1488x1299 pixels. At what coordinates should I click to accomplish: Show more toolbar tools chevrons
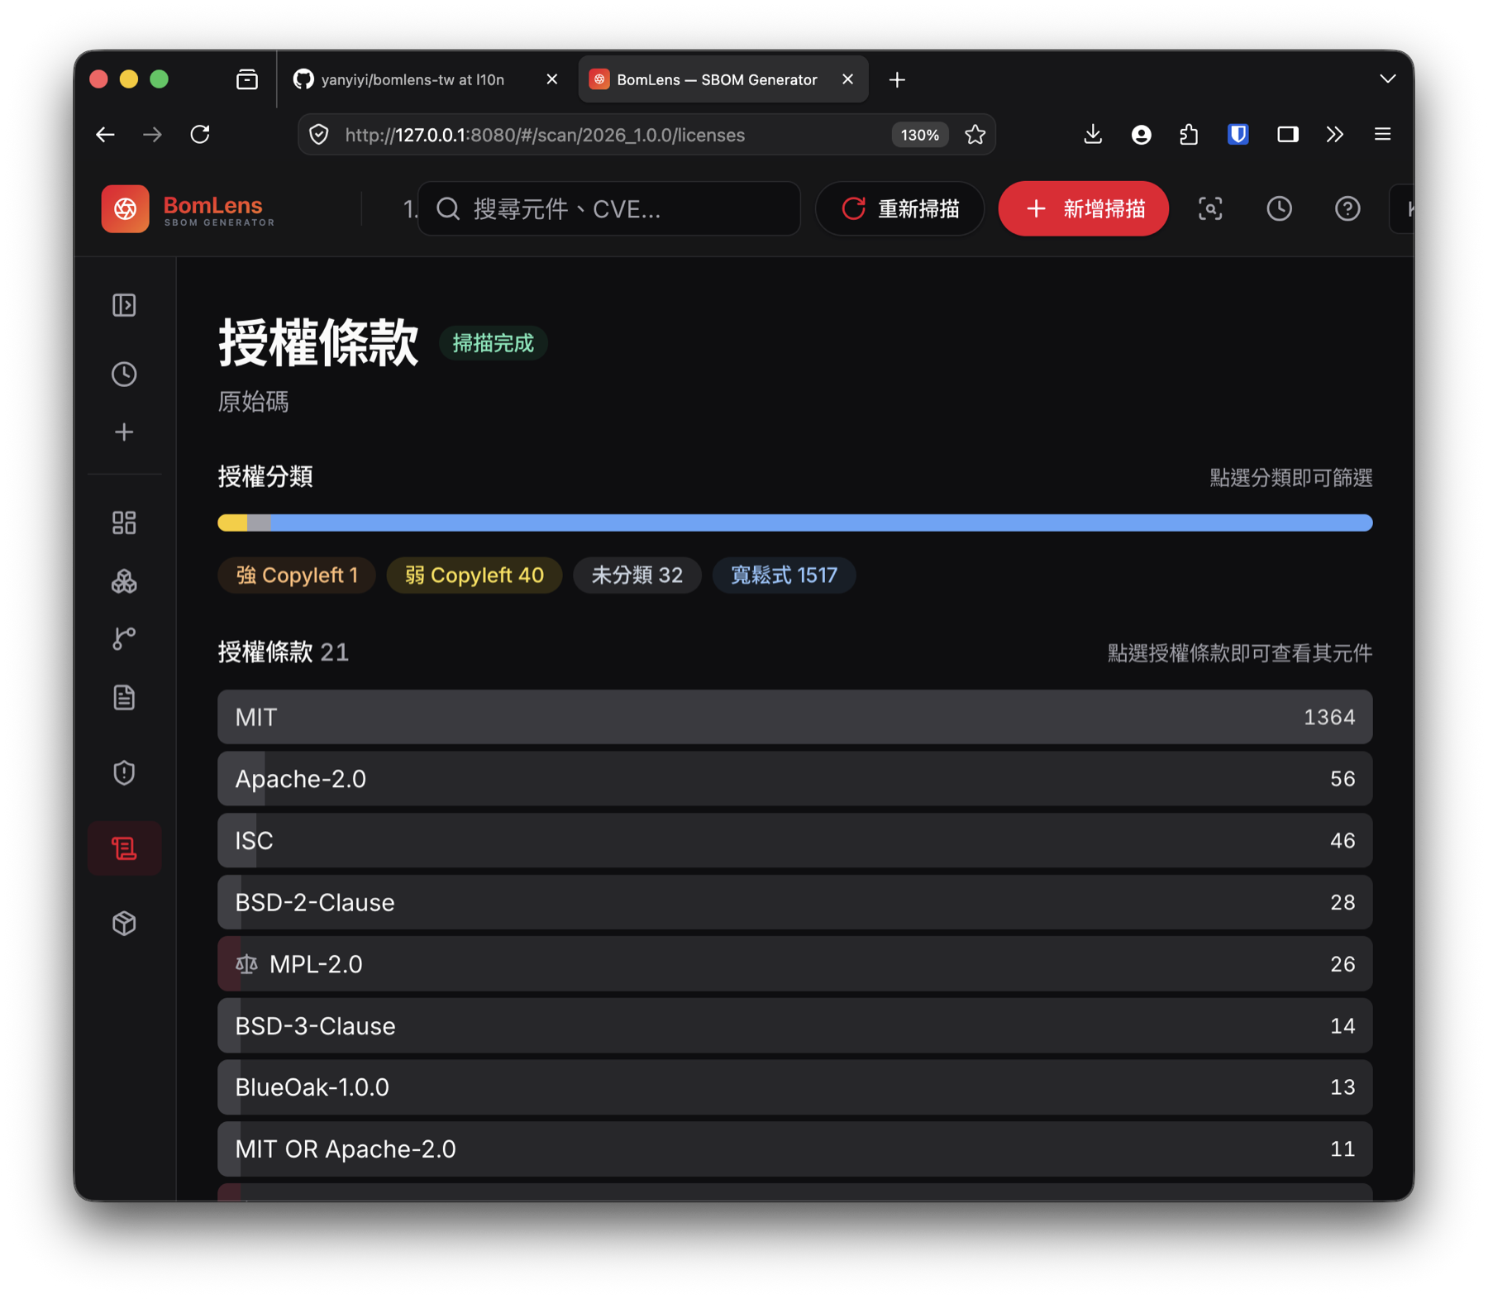(x=1335, y=134)
